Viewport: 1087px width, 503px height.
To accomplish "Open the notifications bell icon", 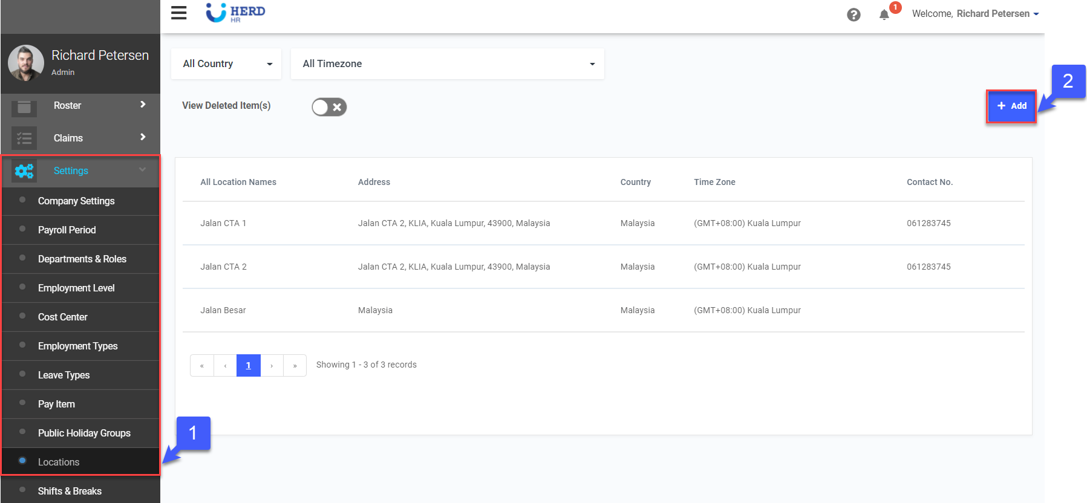I will pos(884,15).
